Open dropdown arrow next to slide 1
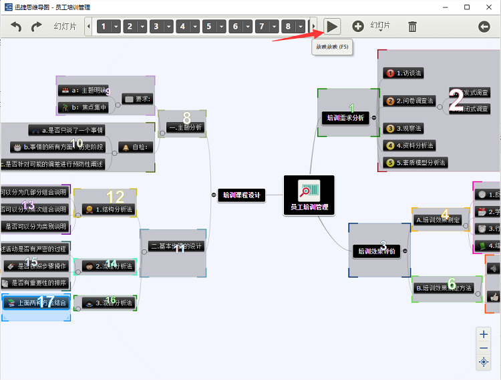Screen dimensions: 501x380 pyautogui.click(x=116, y=27)
